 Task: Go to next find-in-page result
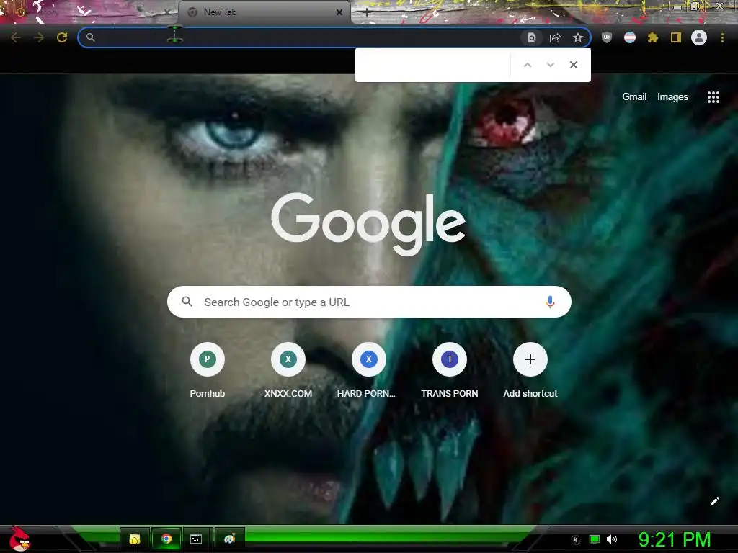[550, 65]
